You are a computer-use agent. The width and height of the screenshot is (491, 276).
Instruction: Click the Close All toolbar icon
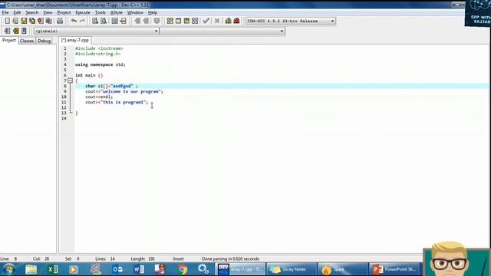49,21
